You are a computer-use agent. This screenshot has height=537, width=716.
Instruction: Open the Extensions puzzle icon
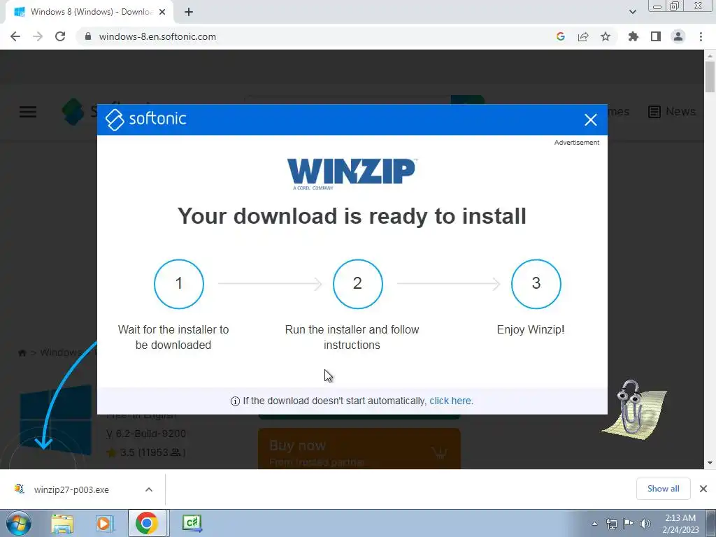[633, 36]
